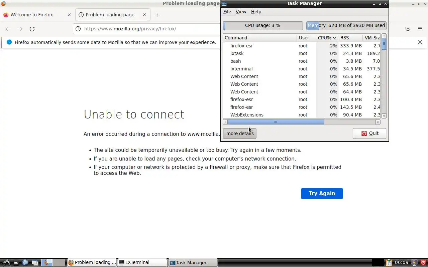The height and width of the screenshot is (267, 428).
Task: Click the Firefox back arrow
Action: (8, 29)
